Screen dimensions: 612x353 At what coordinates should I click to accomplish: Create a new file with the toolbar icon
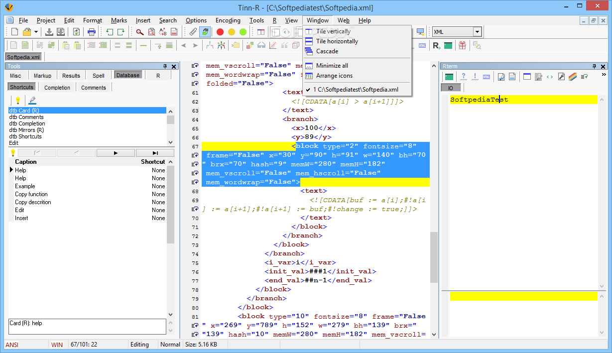[x=14, y=32]
